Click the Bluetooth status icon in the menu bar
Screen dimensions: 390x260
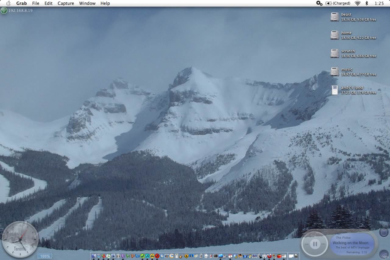(367, 3)
